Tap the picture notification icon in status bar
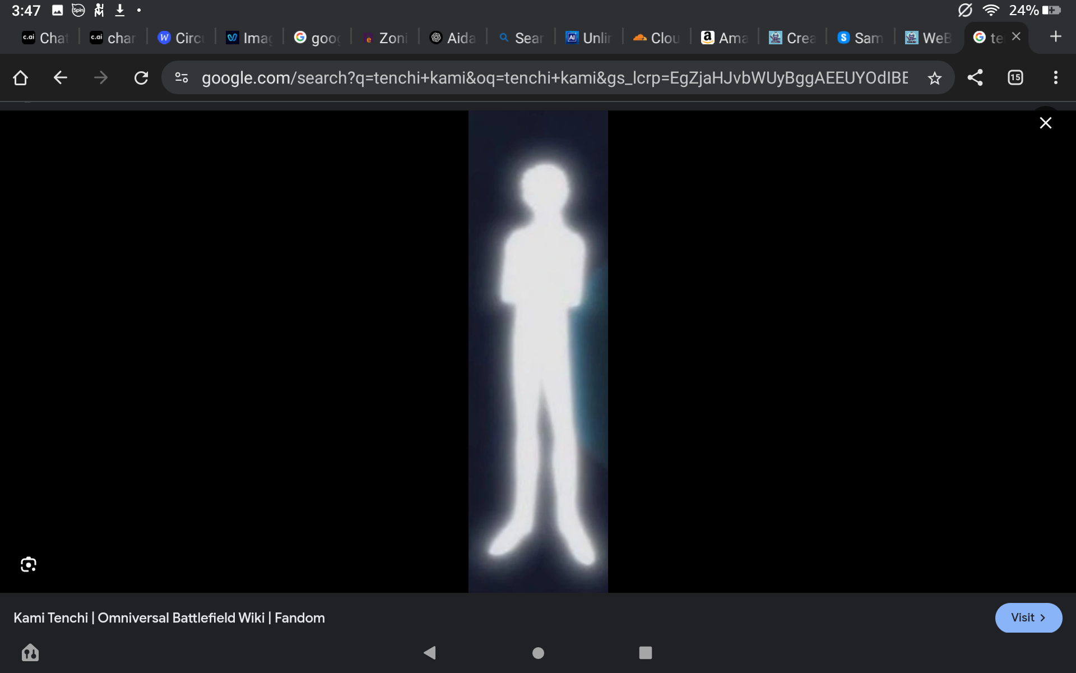1076x673 pixels. (x=57, y=10)
